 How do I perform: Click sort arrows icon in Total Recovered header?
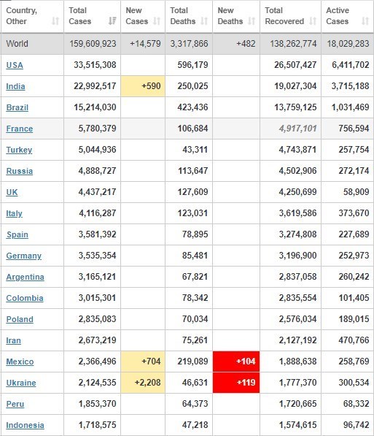313,21
